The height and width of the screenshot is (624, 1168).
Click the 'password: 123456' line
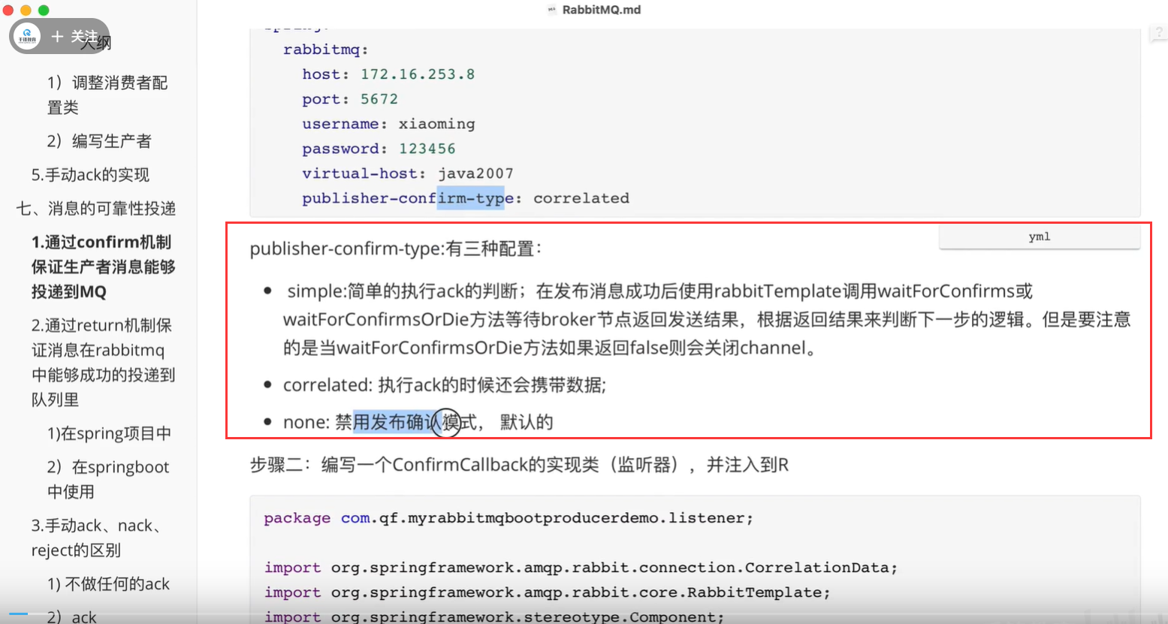point(379,149)
